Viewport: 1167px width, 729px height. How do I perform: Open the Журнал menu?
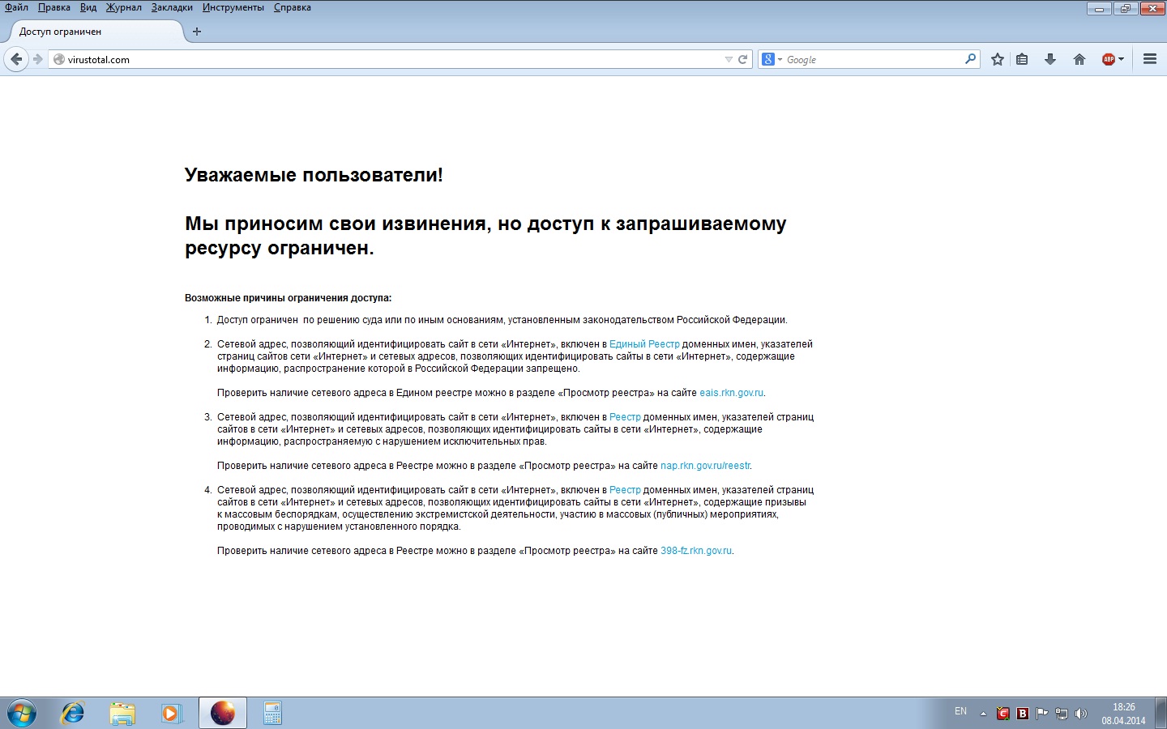coord(123,7)
